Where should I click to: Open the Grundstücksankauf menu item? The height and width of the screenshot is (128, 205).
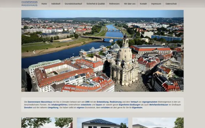[73, 4]
